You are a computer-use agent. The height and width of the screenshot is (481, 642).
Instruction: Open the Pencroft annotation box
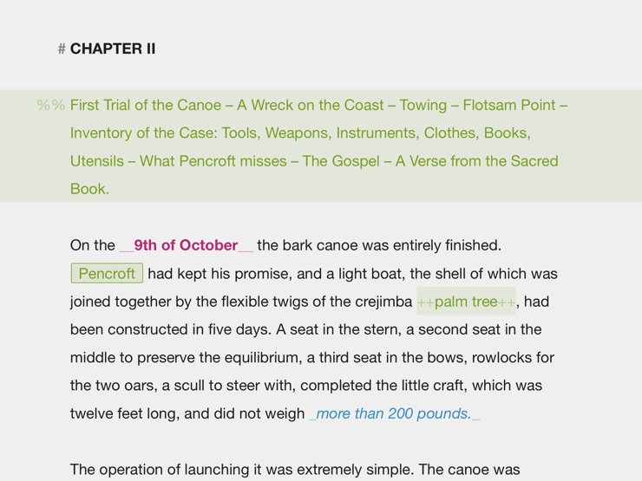pos(107,274)
